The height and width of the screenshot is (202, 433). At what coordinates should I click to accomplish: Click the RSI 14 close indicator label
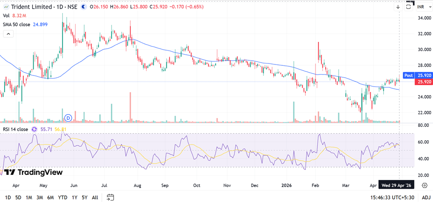[x=16, y=130]
